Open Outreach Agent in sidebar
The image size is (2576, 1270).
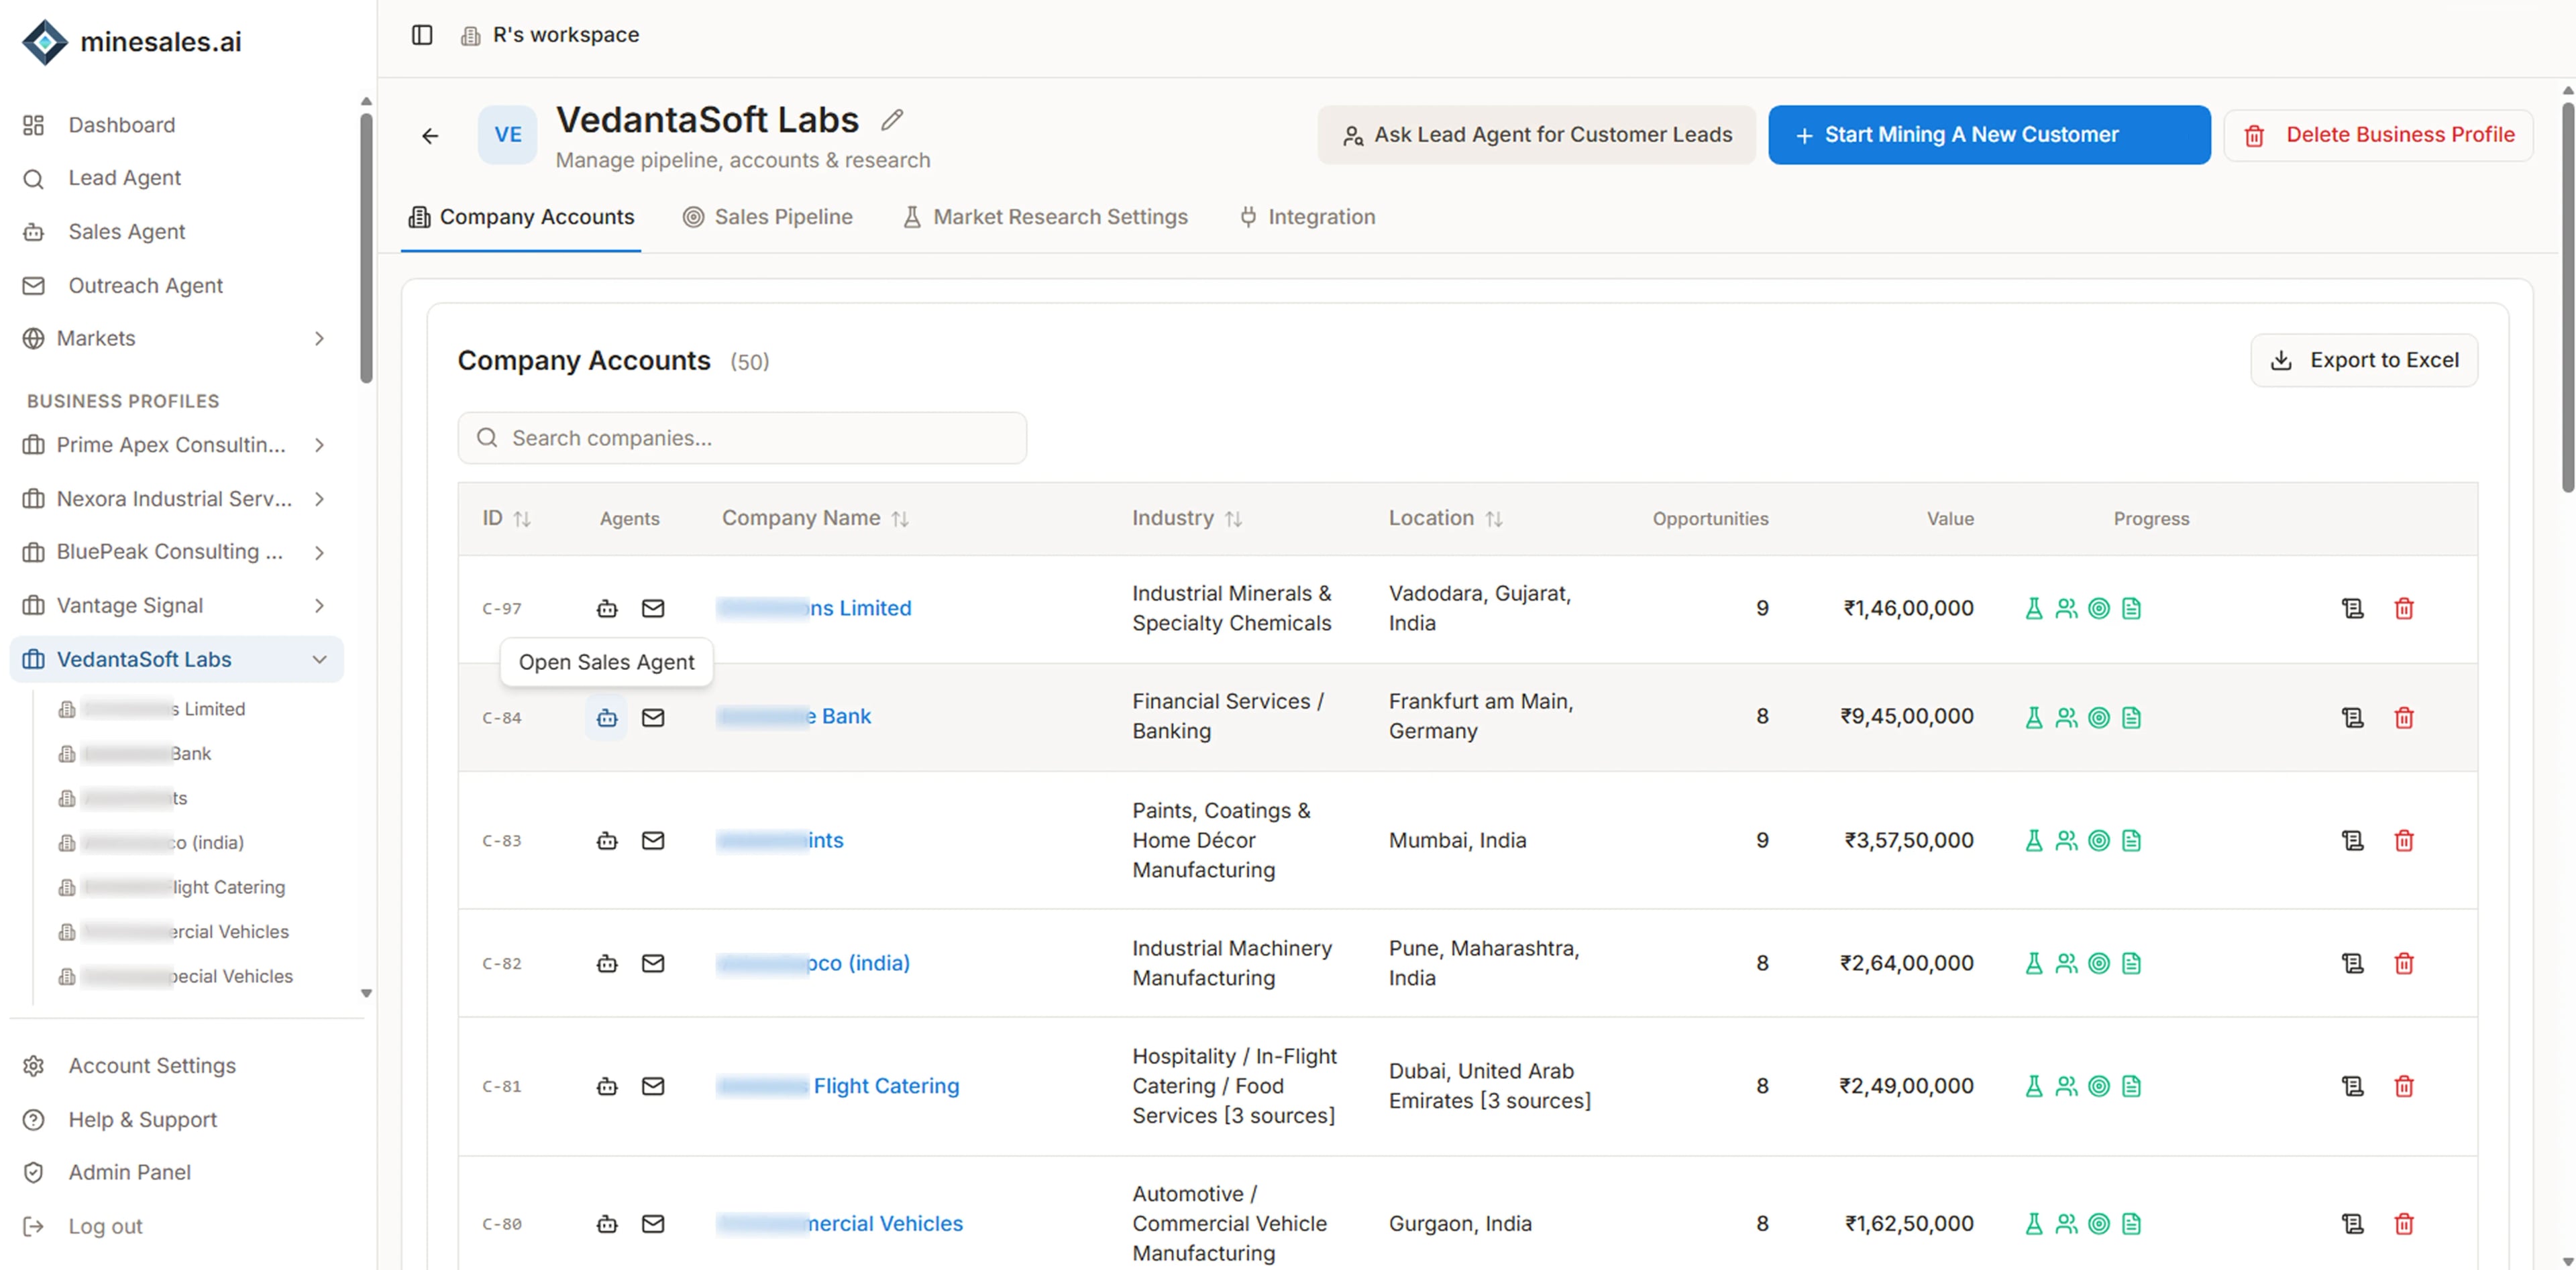pos(145,286)
